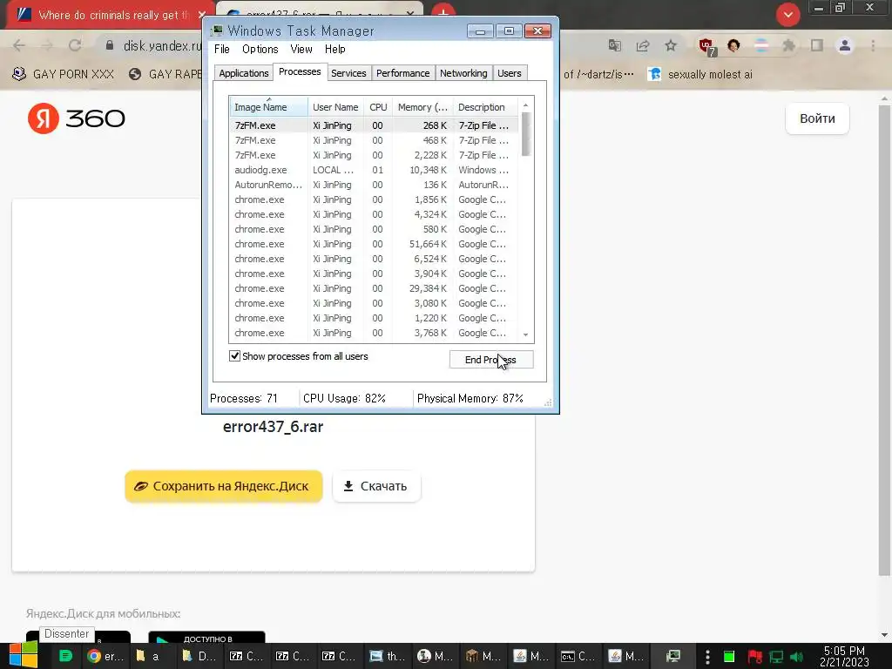Switch to the Performance tab
The width and height of the screenshot is (892, 669).
point(402,73)
